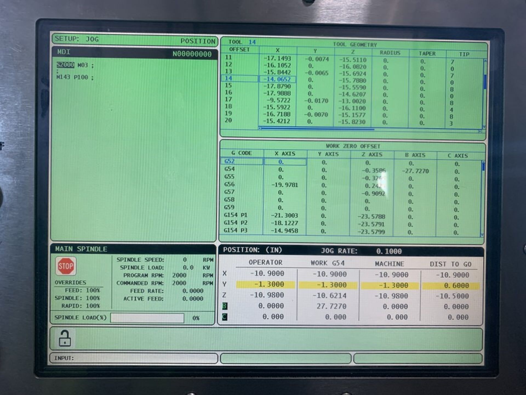Click the X column header in tool geometry

278,50
